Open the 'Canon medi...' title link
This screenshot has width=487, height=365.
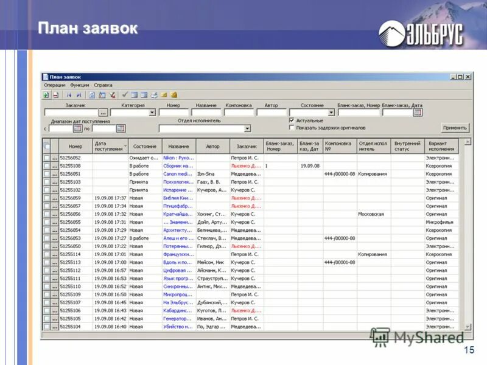click(x=178, y=174)
